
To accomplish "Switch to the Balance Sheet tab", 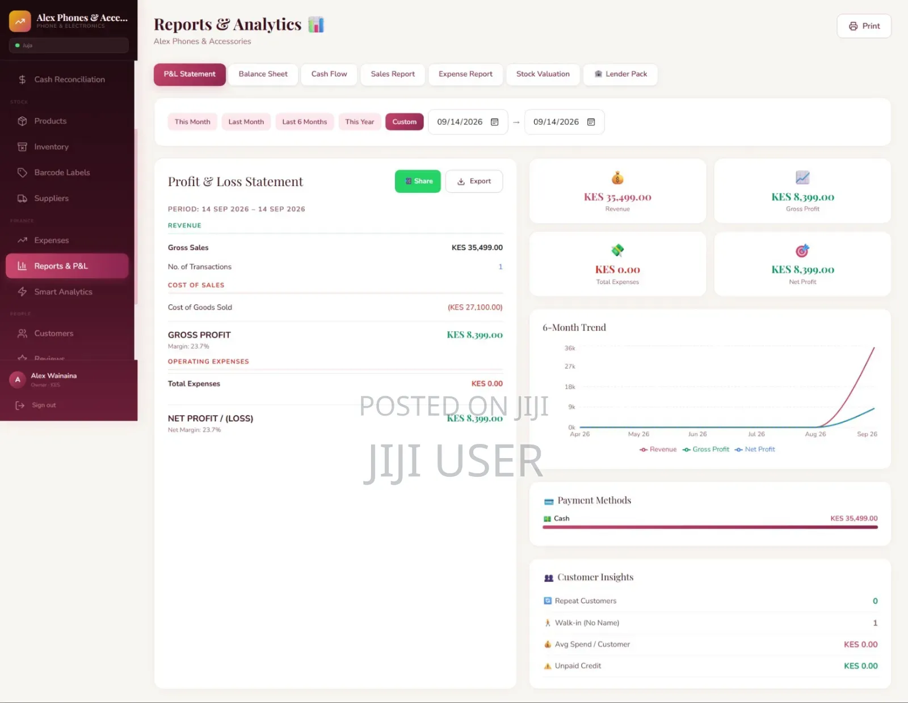I will point(263,74).
